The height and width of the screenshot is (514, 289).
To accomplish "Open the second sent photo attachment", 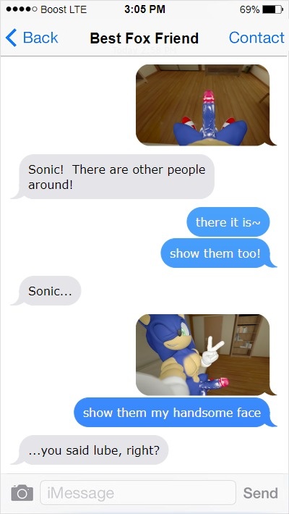I will [205, 355].
